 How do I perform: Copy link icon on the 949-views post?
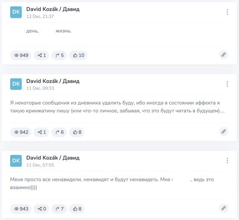point(224,55)
